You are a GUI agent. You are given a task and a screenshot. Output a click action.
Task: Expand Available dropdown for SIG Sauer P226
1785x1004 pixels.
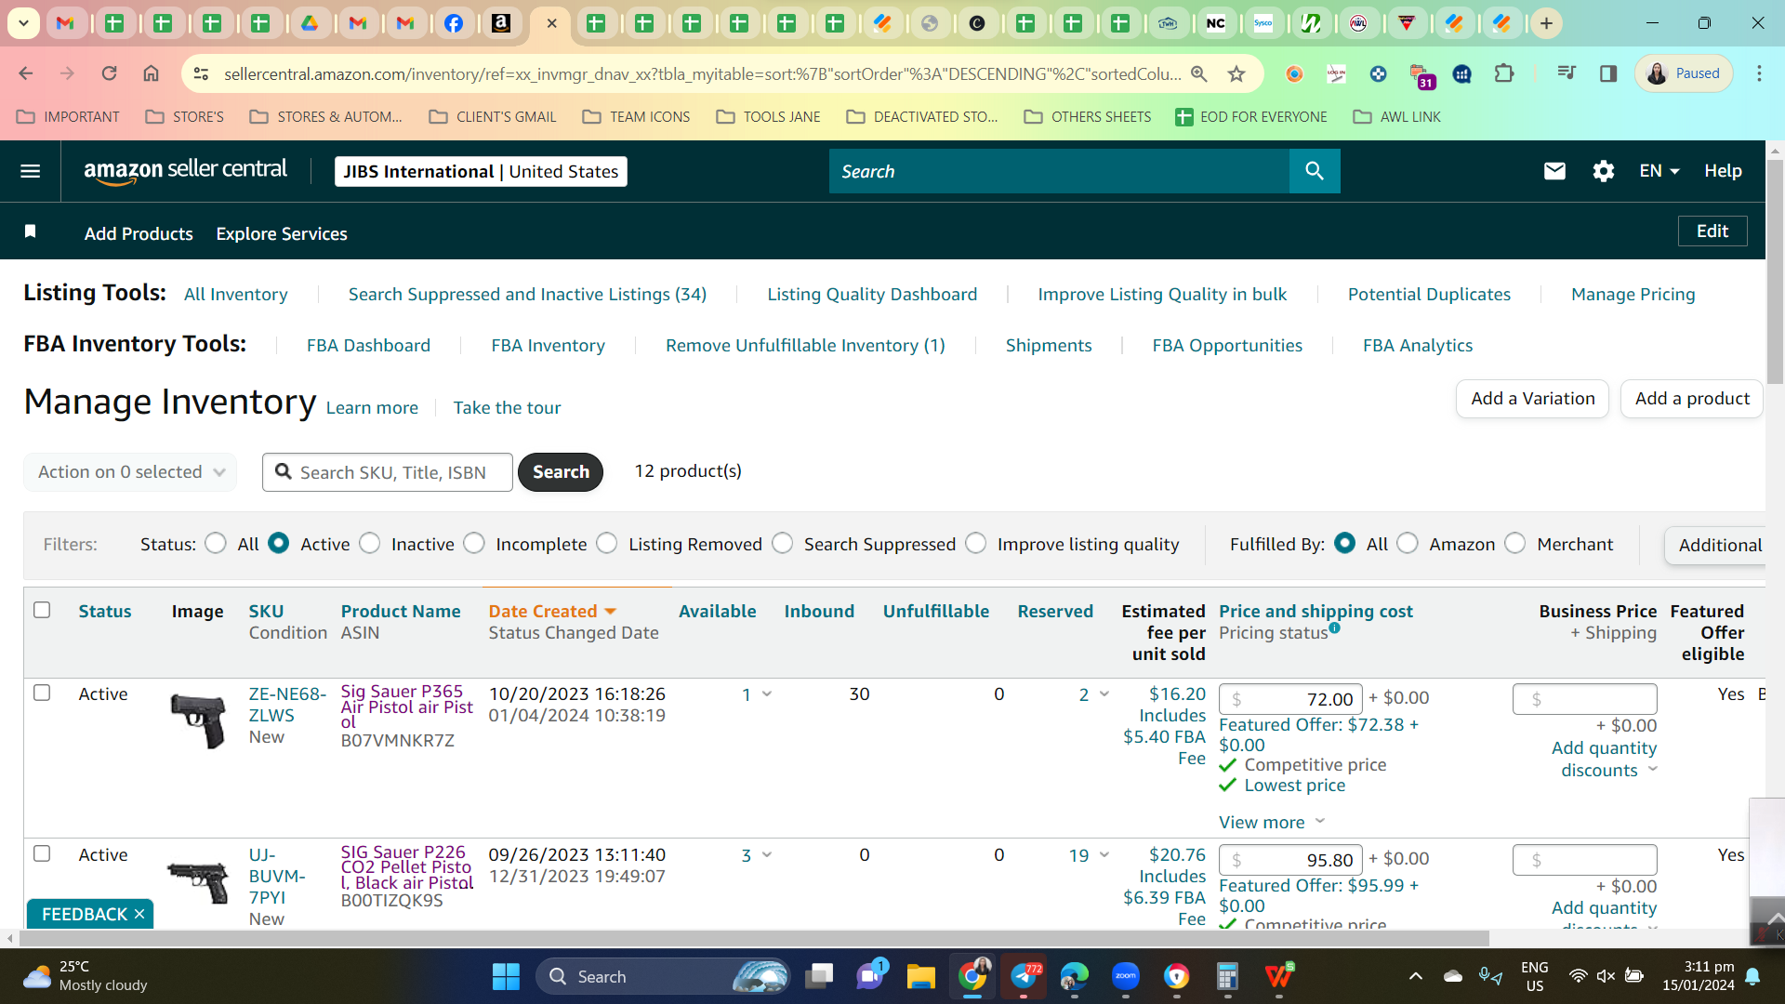(x=767, y=855)
